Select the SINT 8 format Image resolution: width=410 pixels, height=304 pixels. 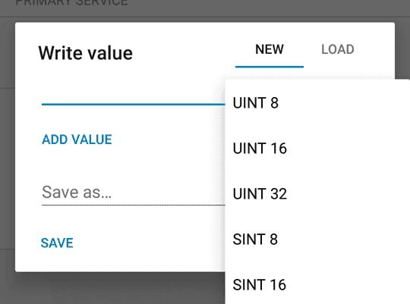317,240
